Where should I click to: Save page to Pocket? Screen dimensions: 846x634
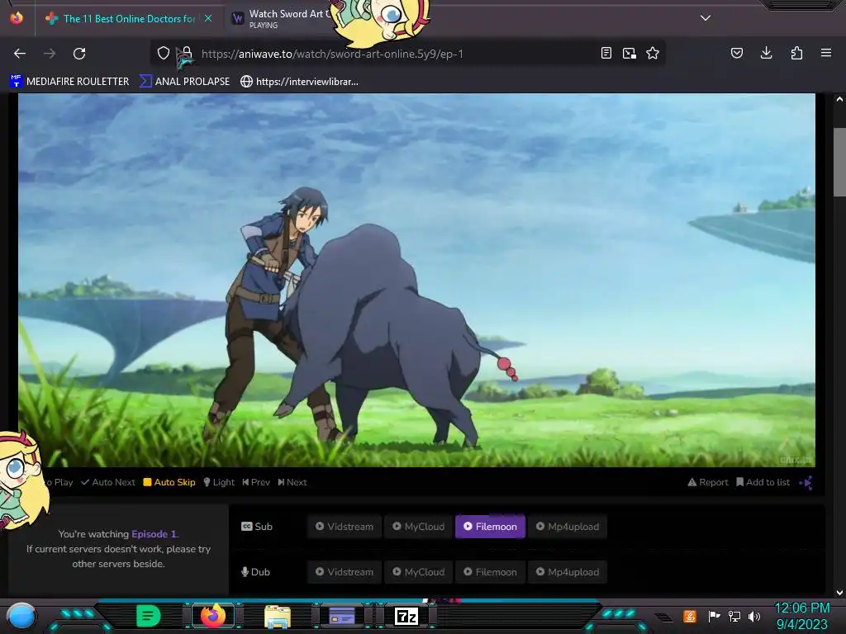click(x=736, y=54)
